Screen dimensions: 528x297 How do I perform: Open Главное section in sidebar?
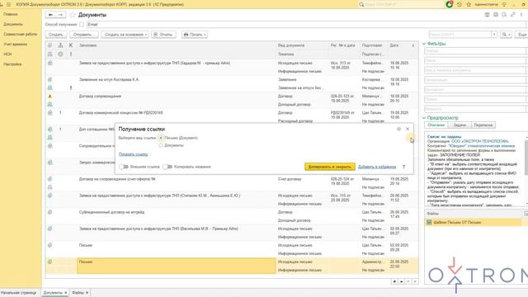(x=11, y=14)
